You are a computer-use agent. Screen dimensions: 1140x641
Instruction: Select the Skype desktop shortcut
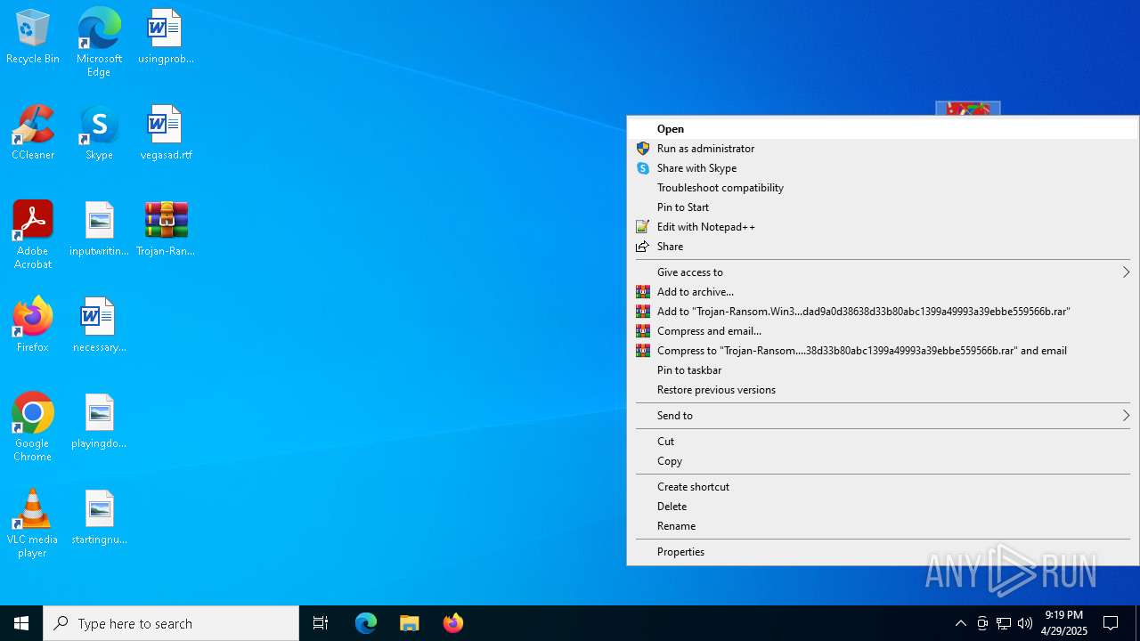99,134
